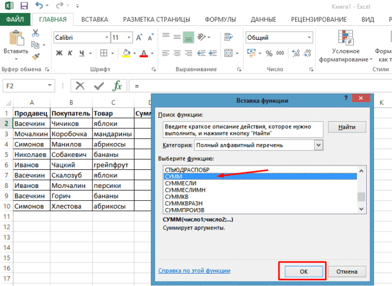The height and width of the screenshot is (286, 392).
Task: Open the Общий number format dropdown
Action: click(309, 38)
